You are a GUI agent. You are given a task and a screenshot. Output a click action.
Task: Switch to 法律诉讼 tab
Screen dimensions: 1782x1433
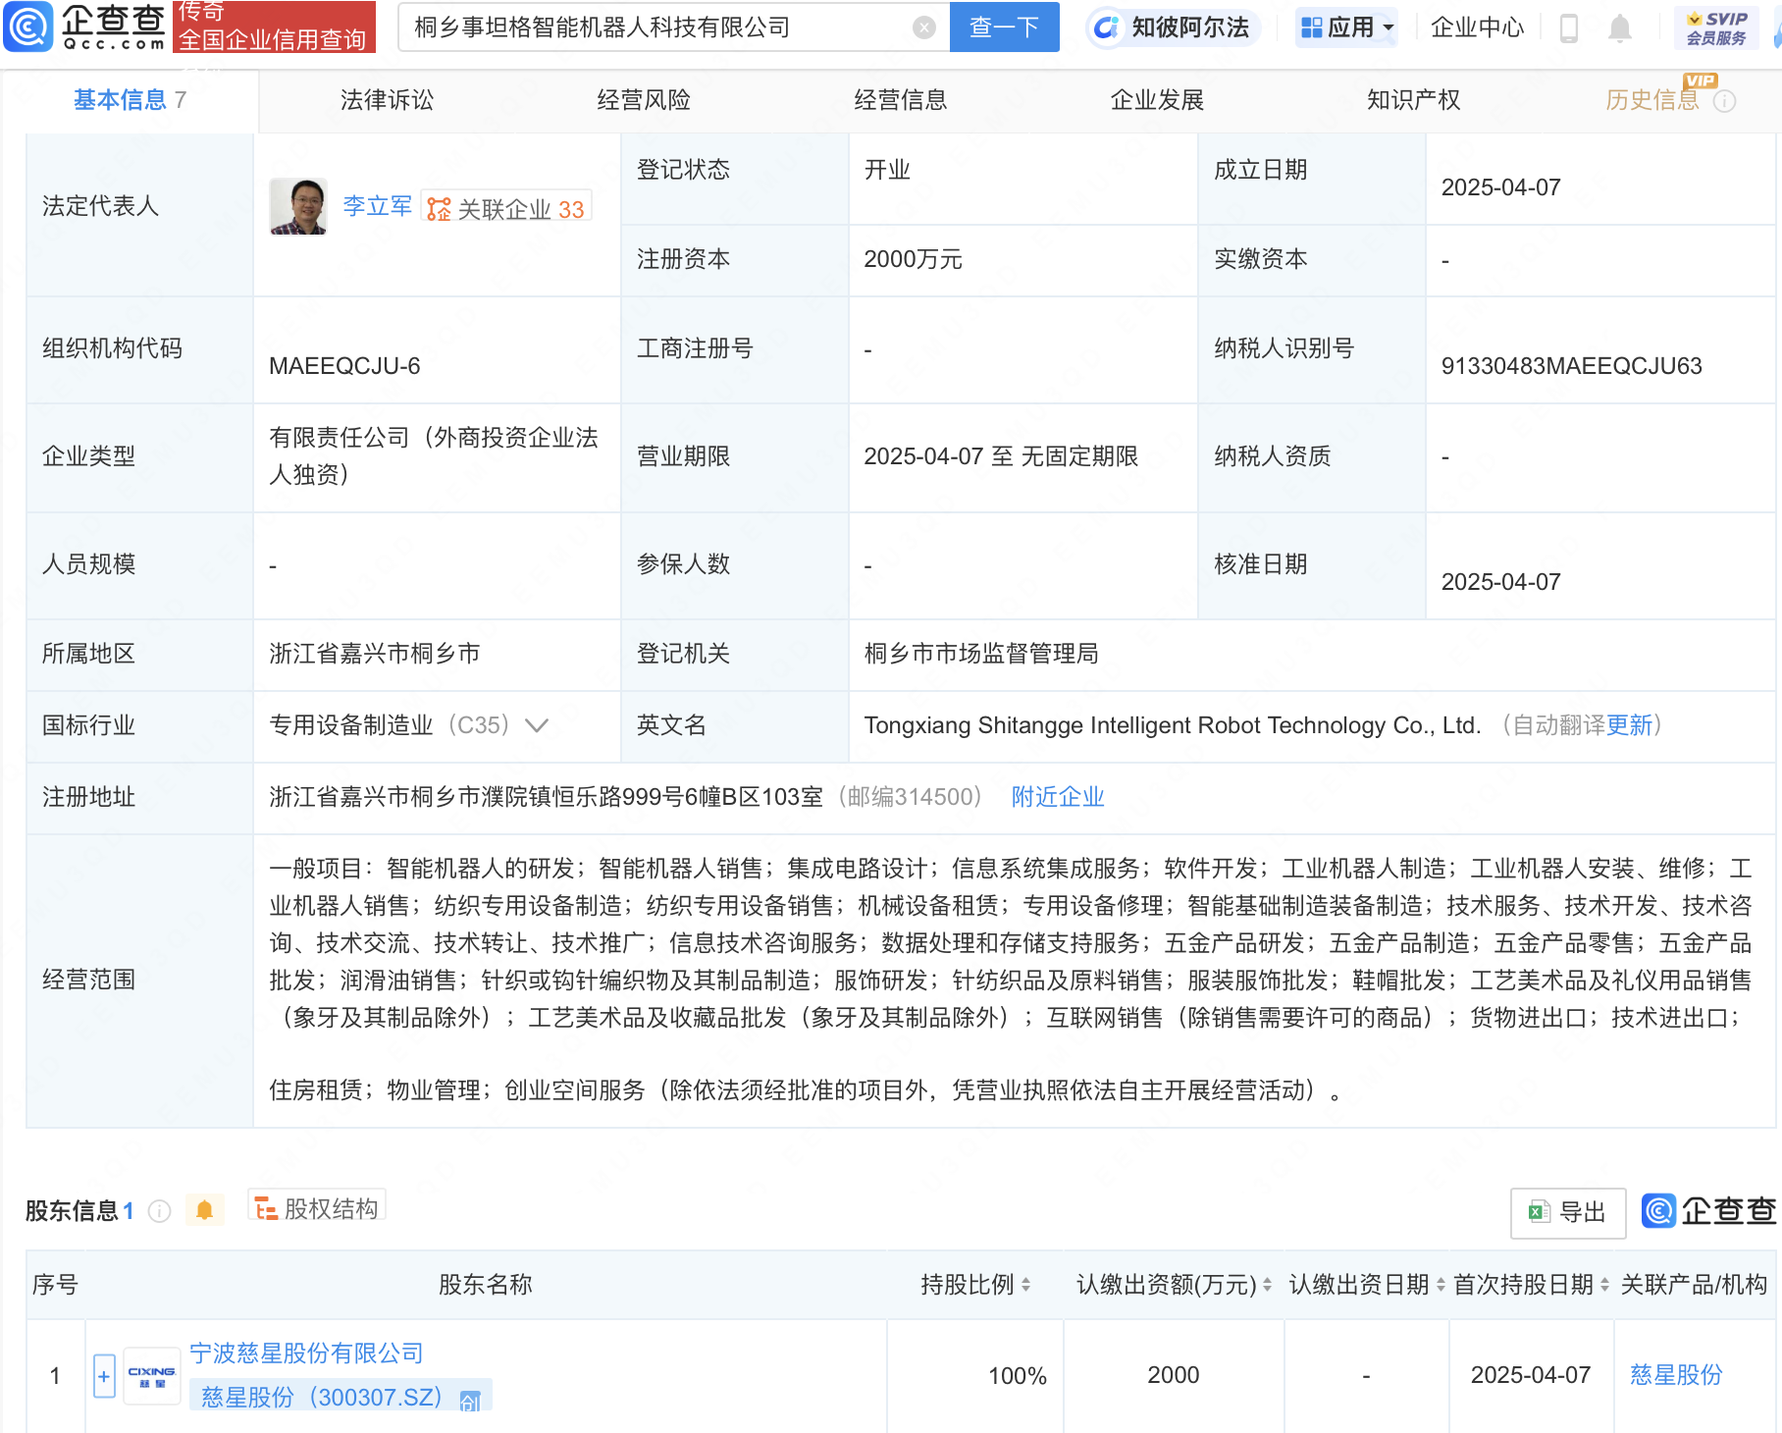[x=387, y=100]
